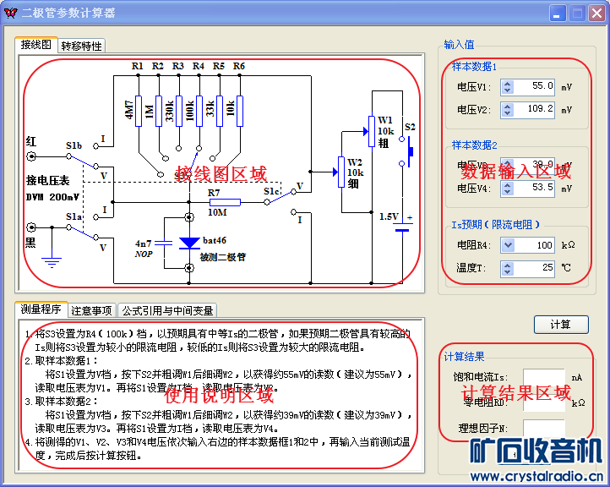This screenshot has height=487, width=610.
Task: Select the 接线图 tab
Action: click(36, 44)
